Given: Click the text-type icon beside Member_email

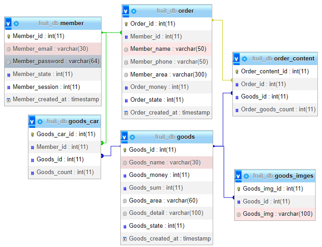Looking at the screenshot, I should tap(8, 49).
